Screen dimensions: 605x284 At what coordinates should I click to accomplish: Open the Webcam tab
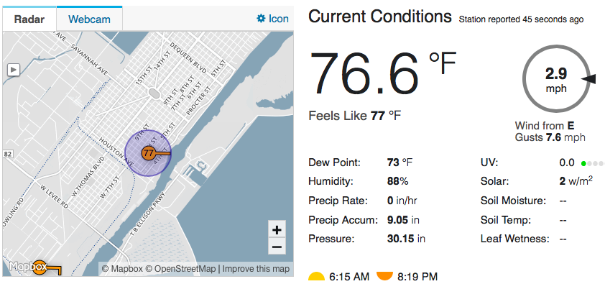[90, 19]
